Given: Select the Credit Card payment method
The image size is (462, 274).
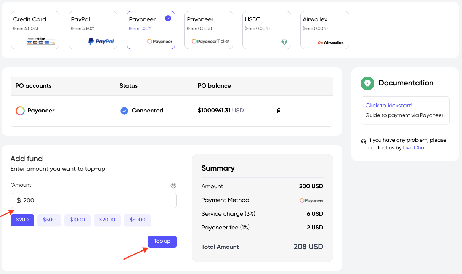Looking at the screenshot, I should point(35,30).
